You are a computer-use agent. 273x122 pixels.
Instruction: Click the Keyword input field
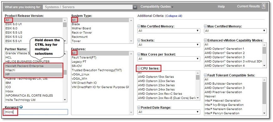37,112
